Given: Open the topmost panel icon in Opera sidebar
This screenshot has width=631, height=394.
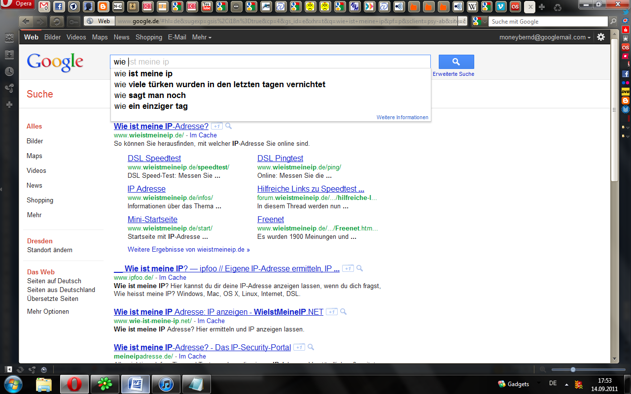Looking at the screenshot, I should click(x=9, y=37).
